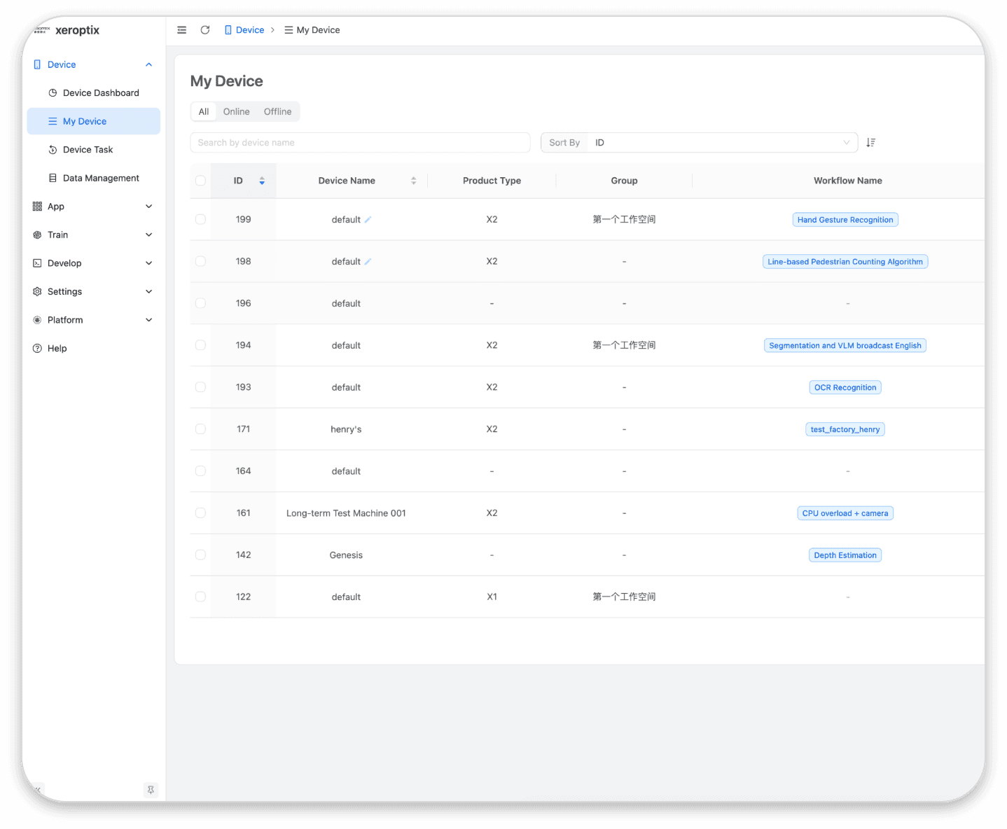This screenshot has height=829, width=1007.
Task: Open Data Management in sidebar
Action: (93, 179)
